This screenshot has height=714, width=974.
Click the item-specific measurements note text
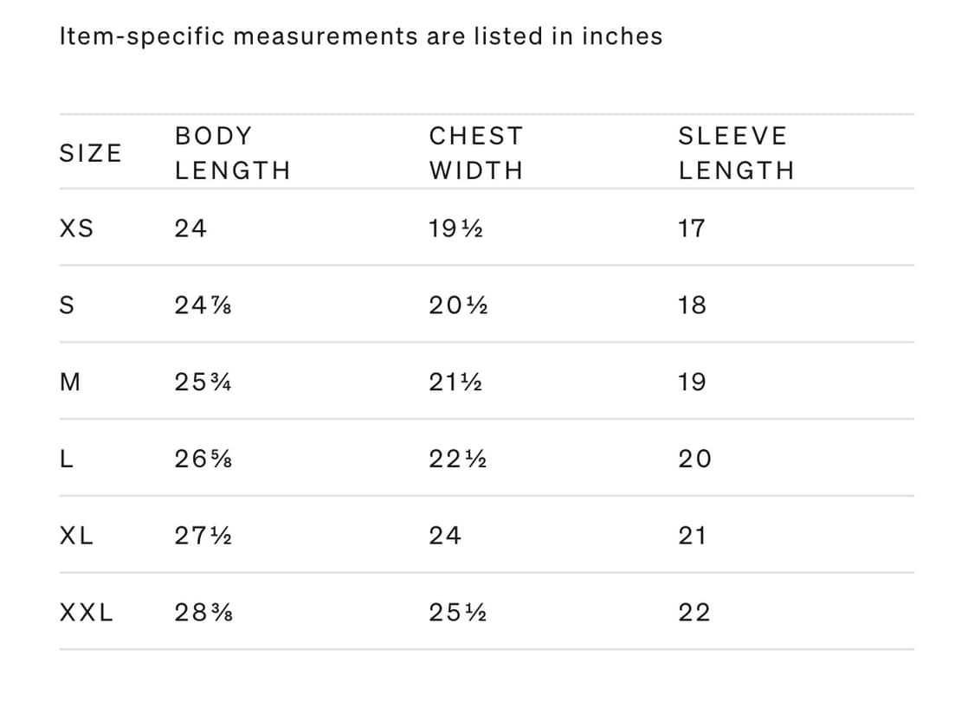(361, 36)
